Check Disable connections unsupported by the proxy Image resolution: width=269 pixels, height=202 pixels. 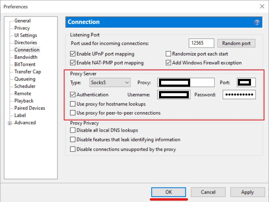click(73, 149)
